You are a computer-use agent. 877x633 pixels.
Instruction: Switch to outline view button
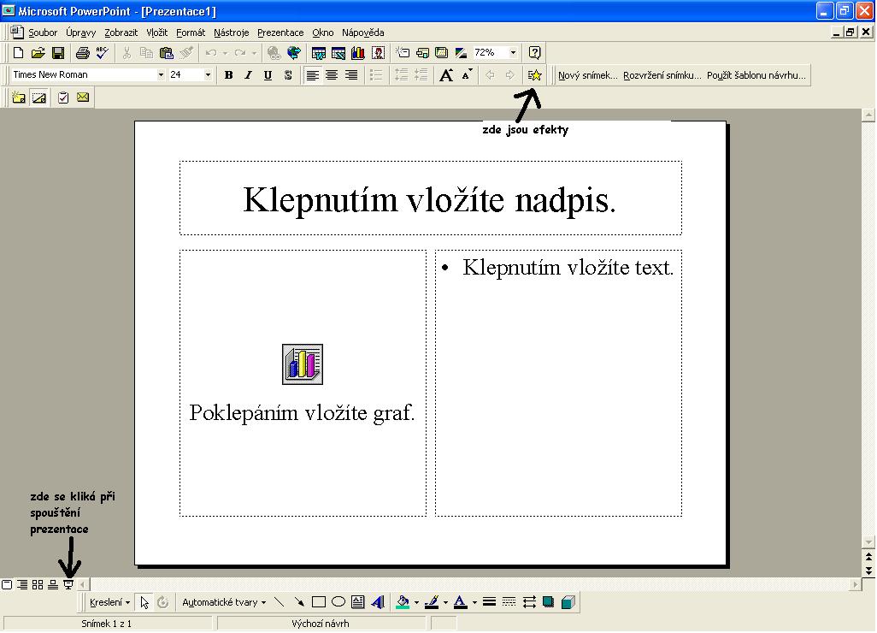pyautogui.click(x=22, y=585)
